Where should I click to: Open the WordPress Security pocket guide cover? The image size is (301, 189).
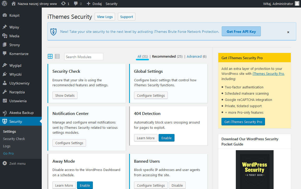tap(255, 170)
